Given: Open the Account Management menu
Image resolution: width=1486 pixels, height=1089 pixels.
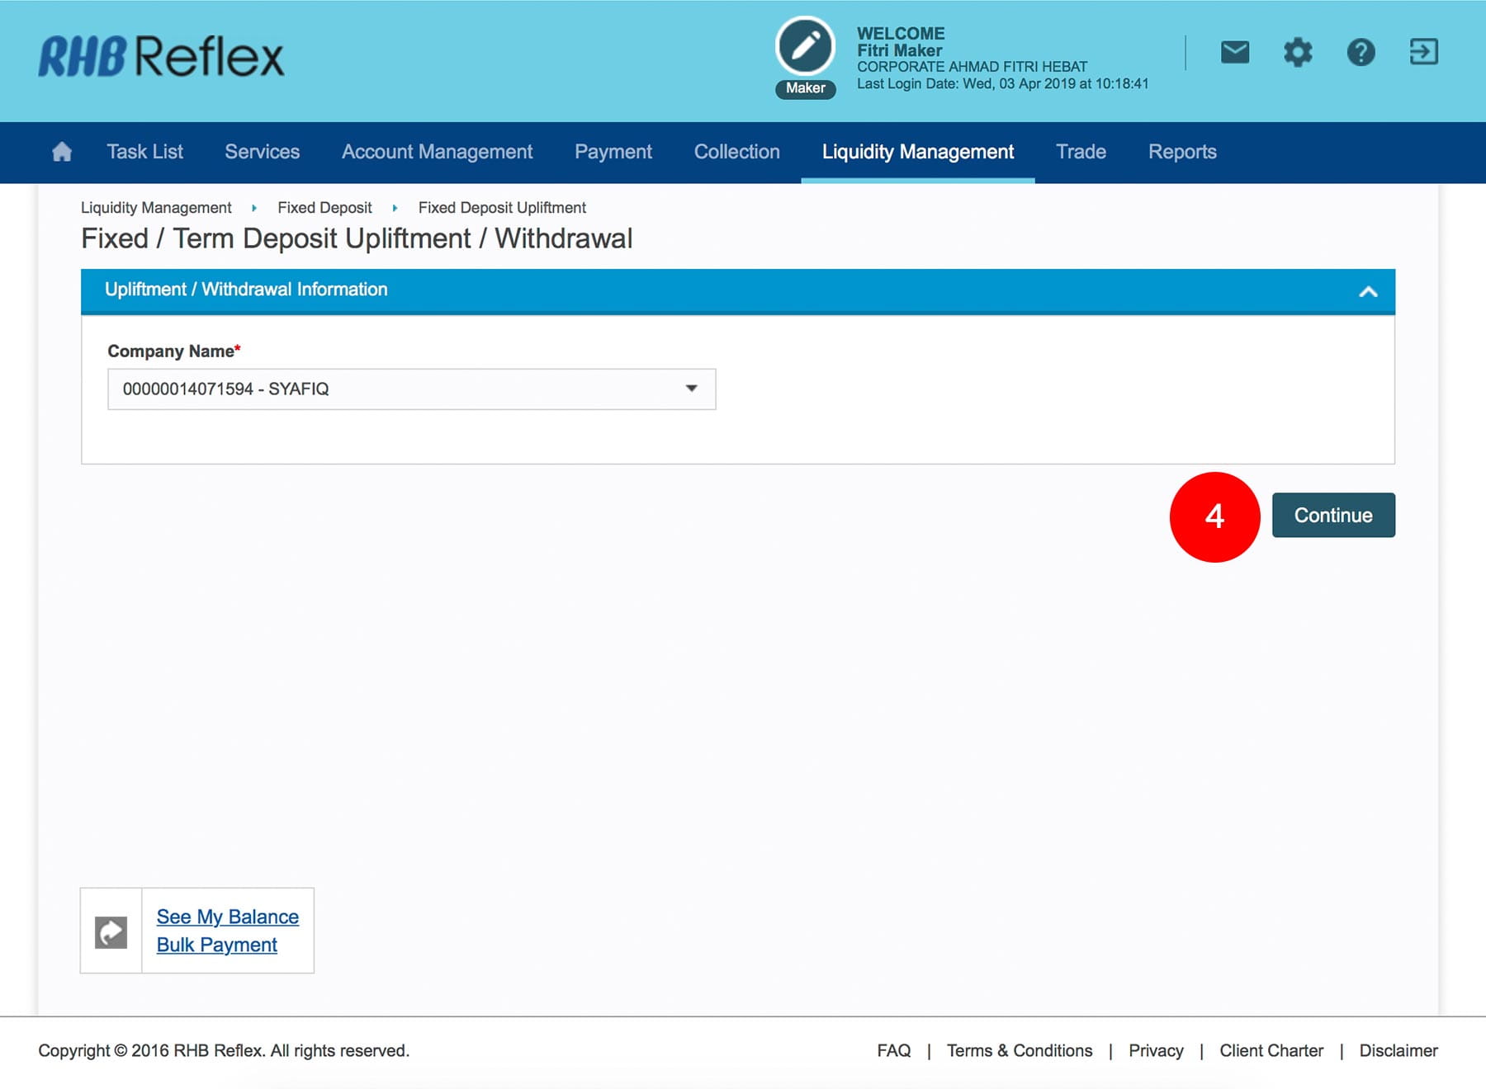Looking at the screenshot, I should point(437,152).
